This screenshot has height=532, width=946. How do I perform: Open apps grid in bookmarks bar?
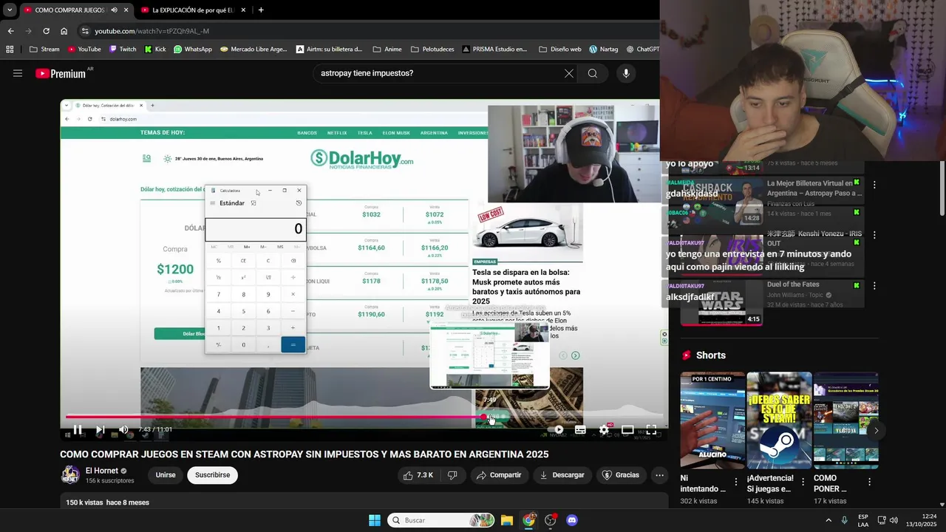tap(10, 50)
